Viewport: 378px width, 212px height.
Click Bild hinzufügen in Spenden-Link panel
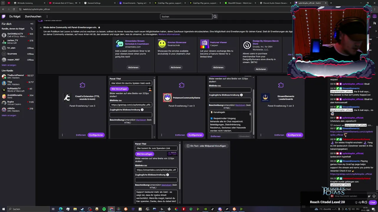point(144,154)
